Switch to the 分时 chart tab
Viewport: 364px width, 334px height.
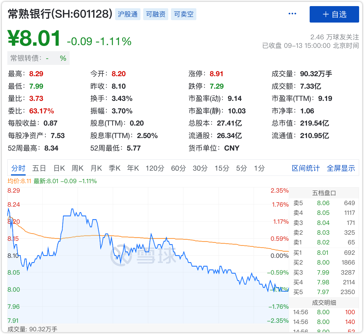point(18,168)
